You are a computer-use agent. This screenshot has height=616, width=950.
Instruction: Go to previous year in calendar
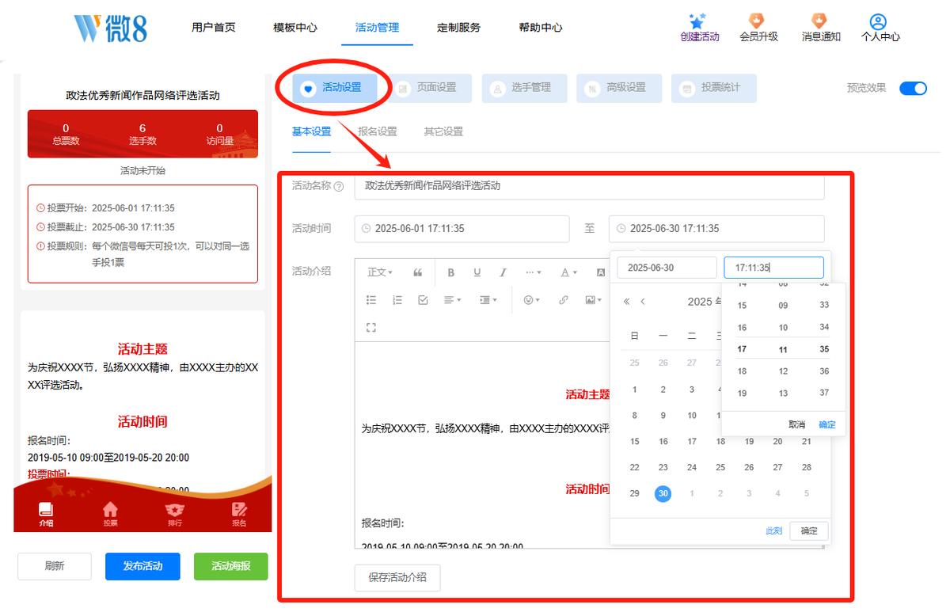click(627, 302)
